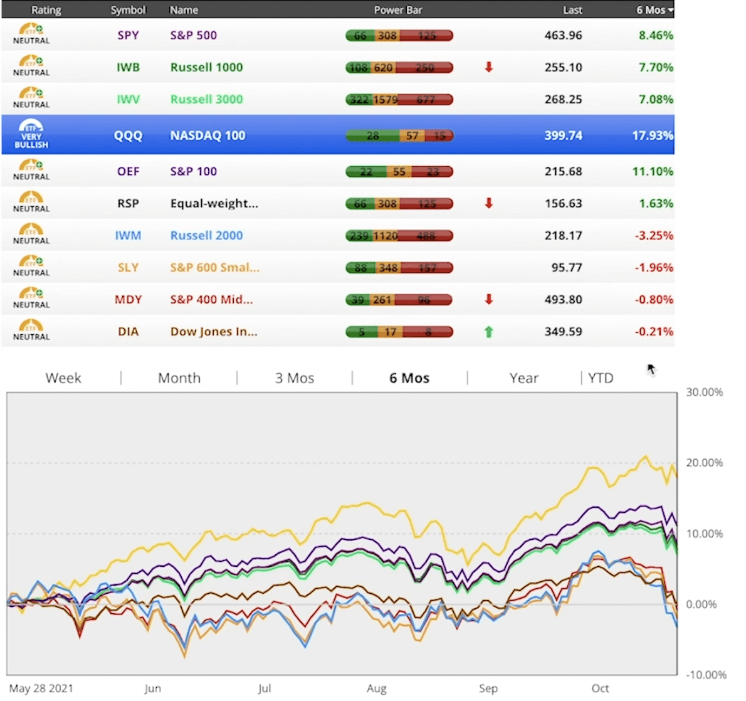Viewport: 746px width, 701px height.
Task: Select the S&P 600 Smal... name
Action: point(214,268)
